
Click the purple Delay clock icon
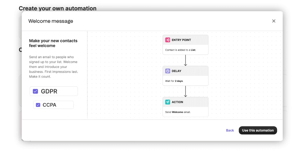click(x=167, y=71)
